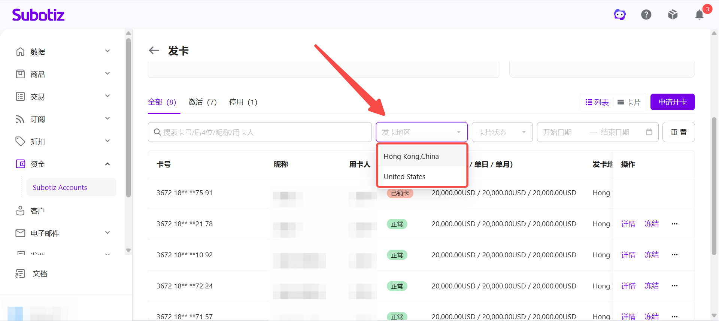Click the calendar icon in date range field
Image resolution: width=719 pixels, height=321 pixels.
[649, 132]
